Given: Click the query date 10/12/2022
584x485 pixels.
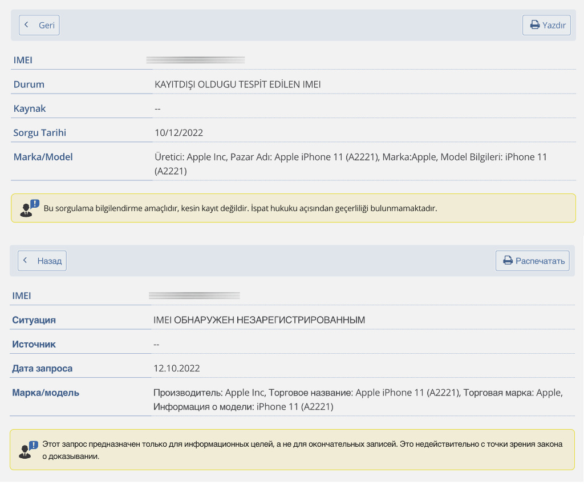Looking at the screenshot, I should tap(179, 133).
